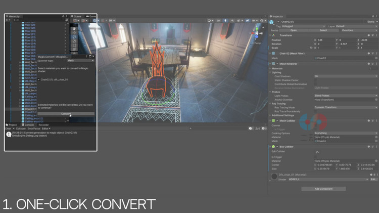Click the Edit Collider icon button
The image size is (379, 213).
(317, 152)
